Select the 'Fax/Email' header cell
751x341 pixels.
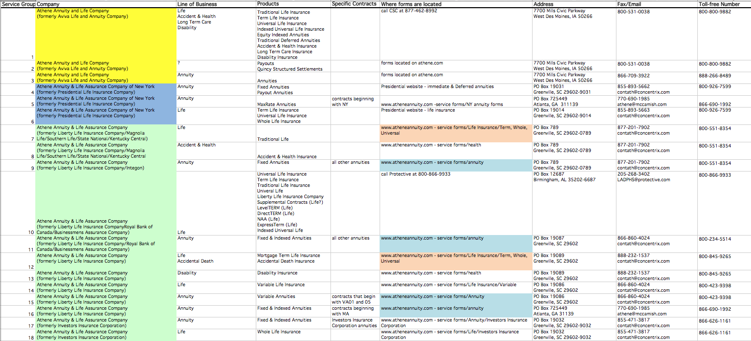coord(656,4)
